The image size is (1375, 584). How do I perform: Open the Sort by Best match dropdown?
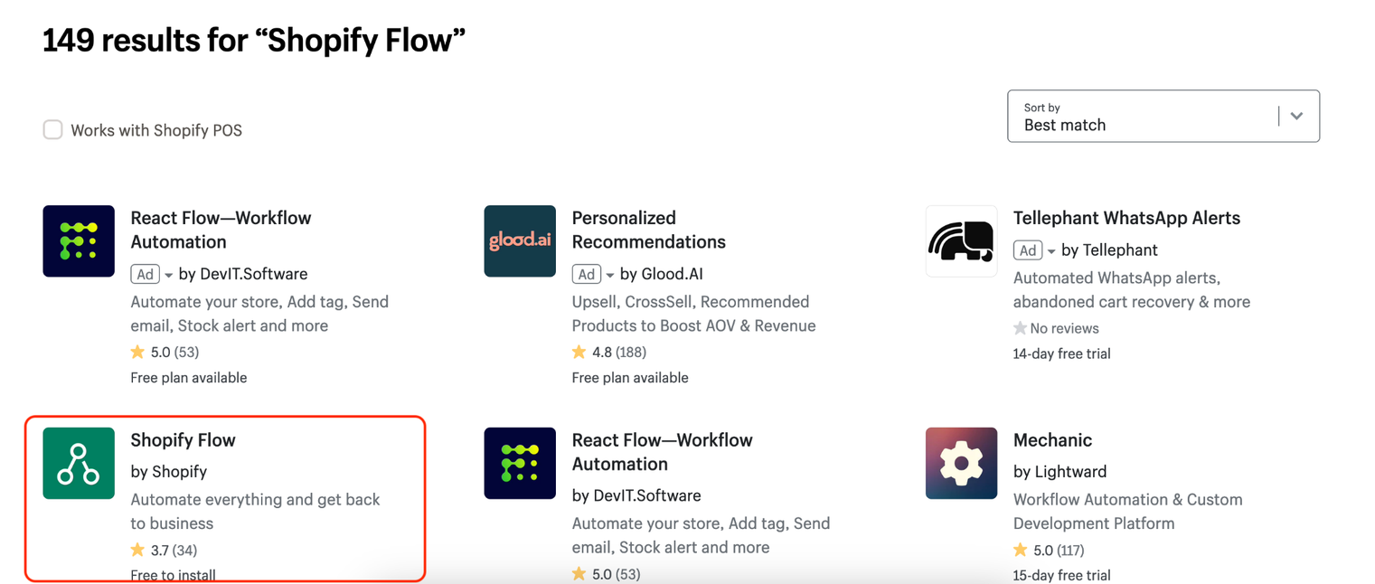(1163, 116)
